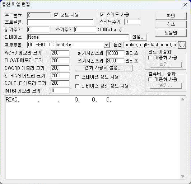The width and height of the screenshot is (191, 184).
Task: Open the DLL-MQTT Client 3as protocol combo box
Action: (68, 45)
